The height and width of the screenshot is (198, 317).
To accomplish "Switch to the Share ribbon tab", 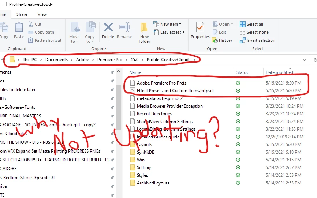I will [22, 14].
